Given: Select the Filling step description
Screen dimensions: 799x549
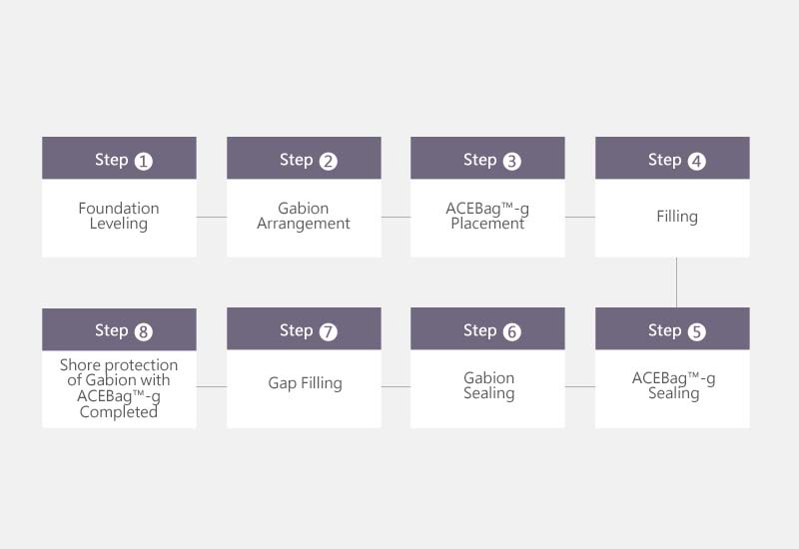Looking at the screenshot, I should (677, 217).
